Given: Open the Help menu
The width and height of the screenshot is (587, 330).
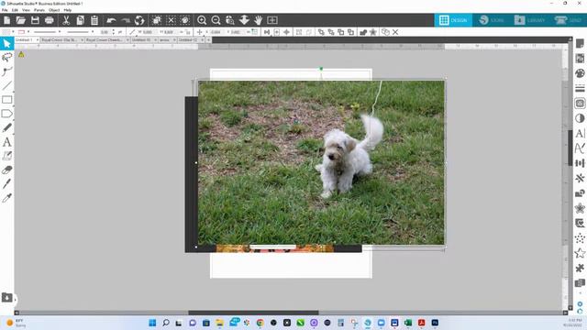Looking at the screenshot, I should pos(68,10).
